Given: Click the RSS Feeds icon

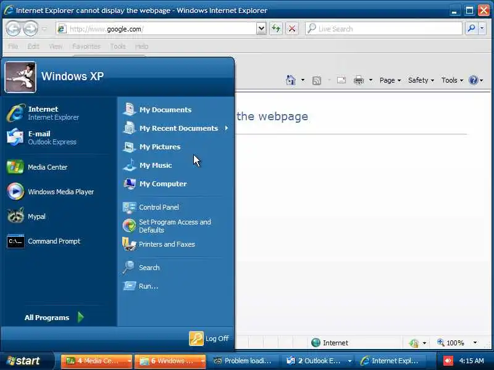Looking at the screenshot, I should (x=317, y=81).
